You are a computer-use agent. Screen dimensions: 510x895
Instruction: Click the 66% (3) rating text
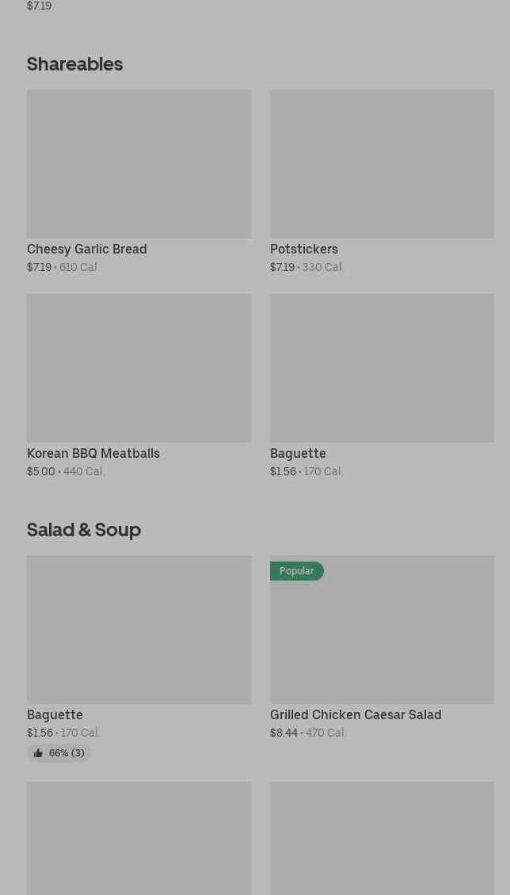(67, 753)
